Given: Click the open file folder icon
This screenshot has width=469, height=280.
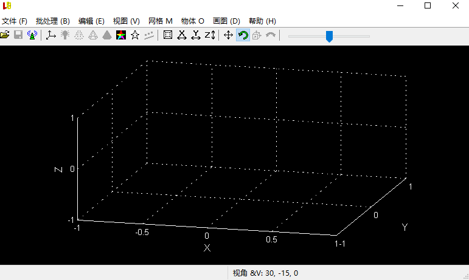Looking at the screenshot, I should coord(5,35).
